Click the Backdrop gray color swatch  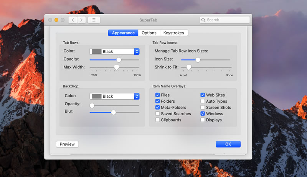point(97,96)
